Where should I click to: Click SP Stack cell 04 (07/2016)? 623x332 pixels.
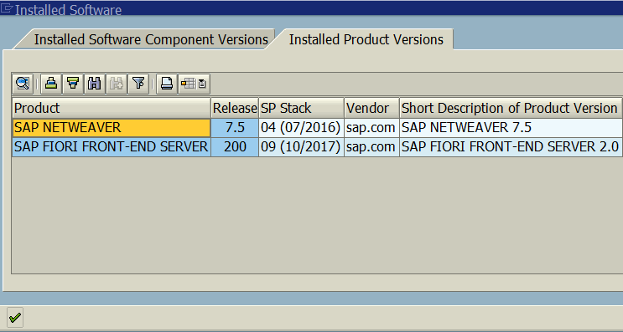coord(302,128)
